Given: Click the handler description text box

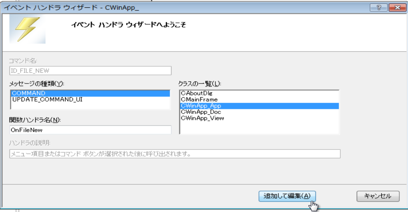Looking at the screenshot, I should pyautogui.click(x=175, y=154).
